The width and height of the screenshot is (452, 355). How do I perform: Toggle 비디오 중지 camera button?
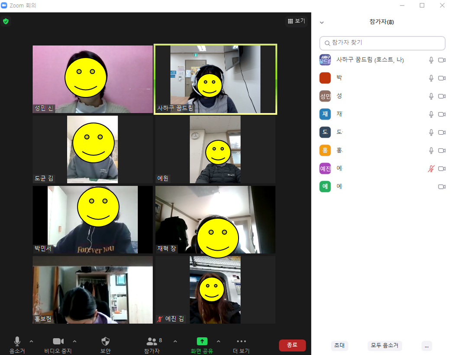tap(58, 341)
